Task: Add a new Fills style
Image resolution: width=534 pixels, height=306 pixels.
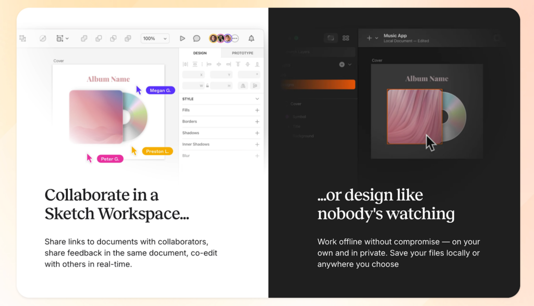Action: click(257, 110)
